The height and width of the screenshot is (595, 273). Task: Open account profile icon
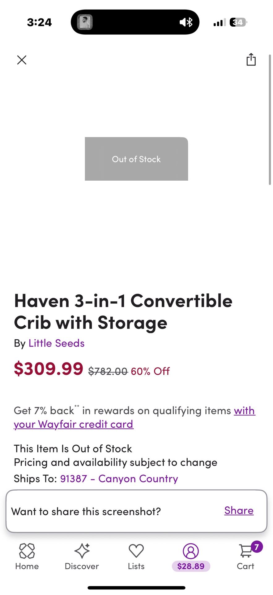pos(191,551)
